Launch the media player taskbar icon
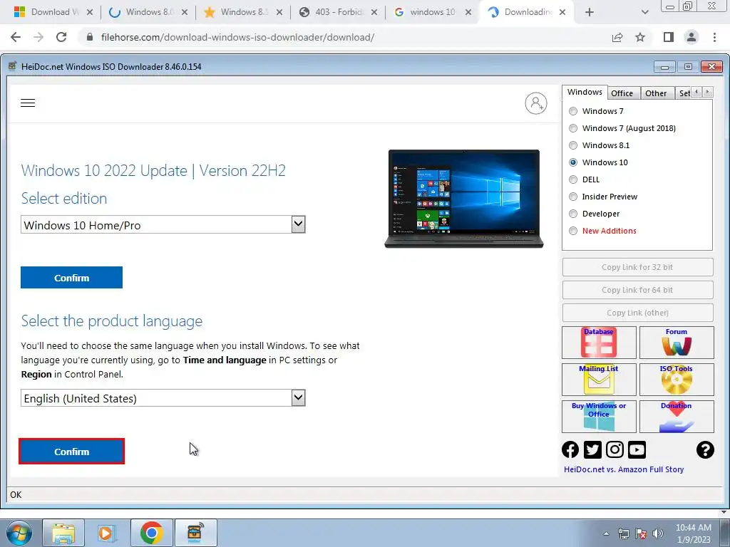 [x=106, y=533]
